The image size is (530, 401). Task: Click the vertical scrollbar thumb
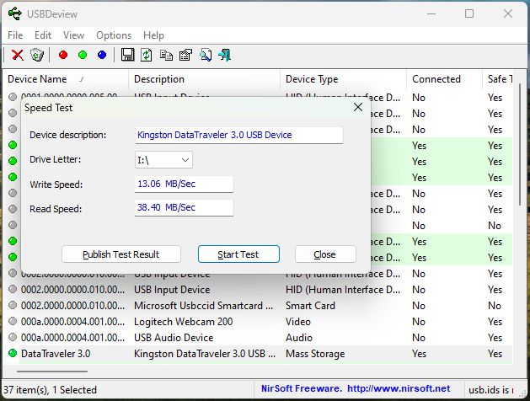click(520, 145)
